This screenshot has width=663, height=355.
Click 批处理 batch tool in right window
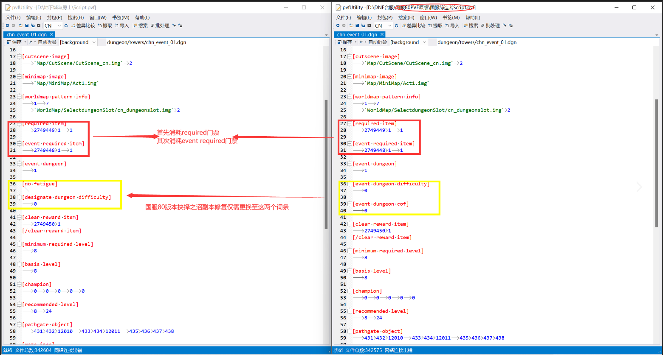tap(490, 25)
